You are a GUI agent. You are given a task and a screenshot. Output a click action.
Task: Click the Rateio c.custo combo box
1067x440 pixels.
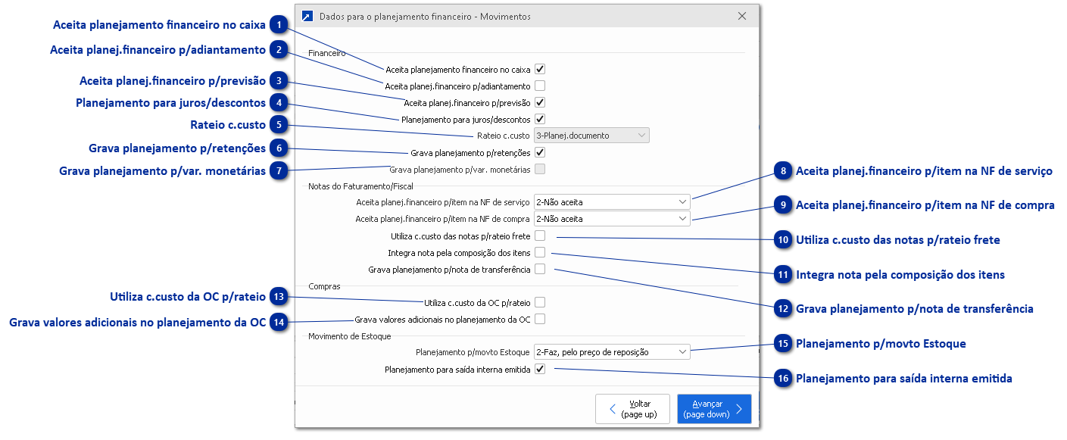coord(591,136)
